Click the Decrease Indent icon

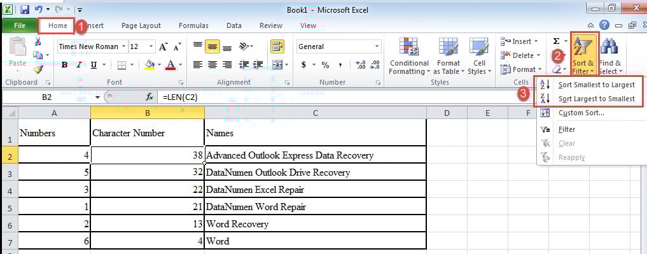point(244,65)
